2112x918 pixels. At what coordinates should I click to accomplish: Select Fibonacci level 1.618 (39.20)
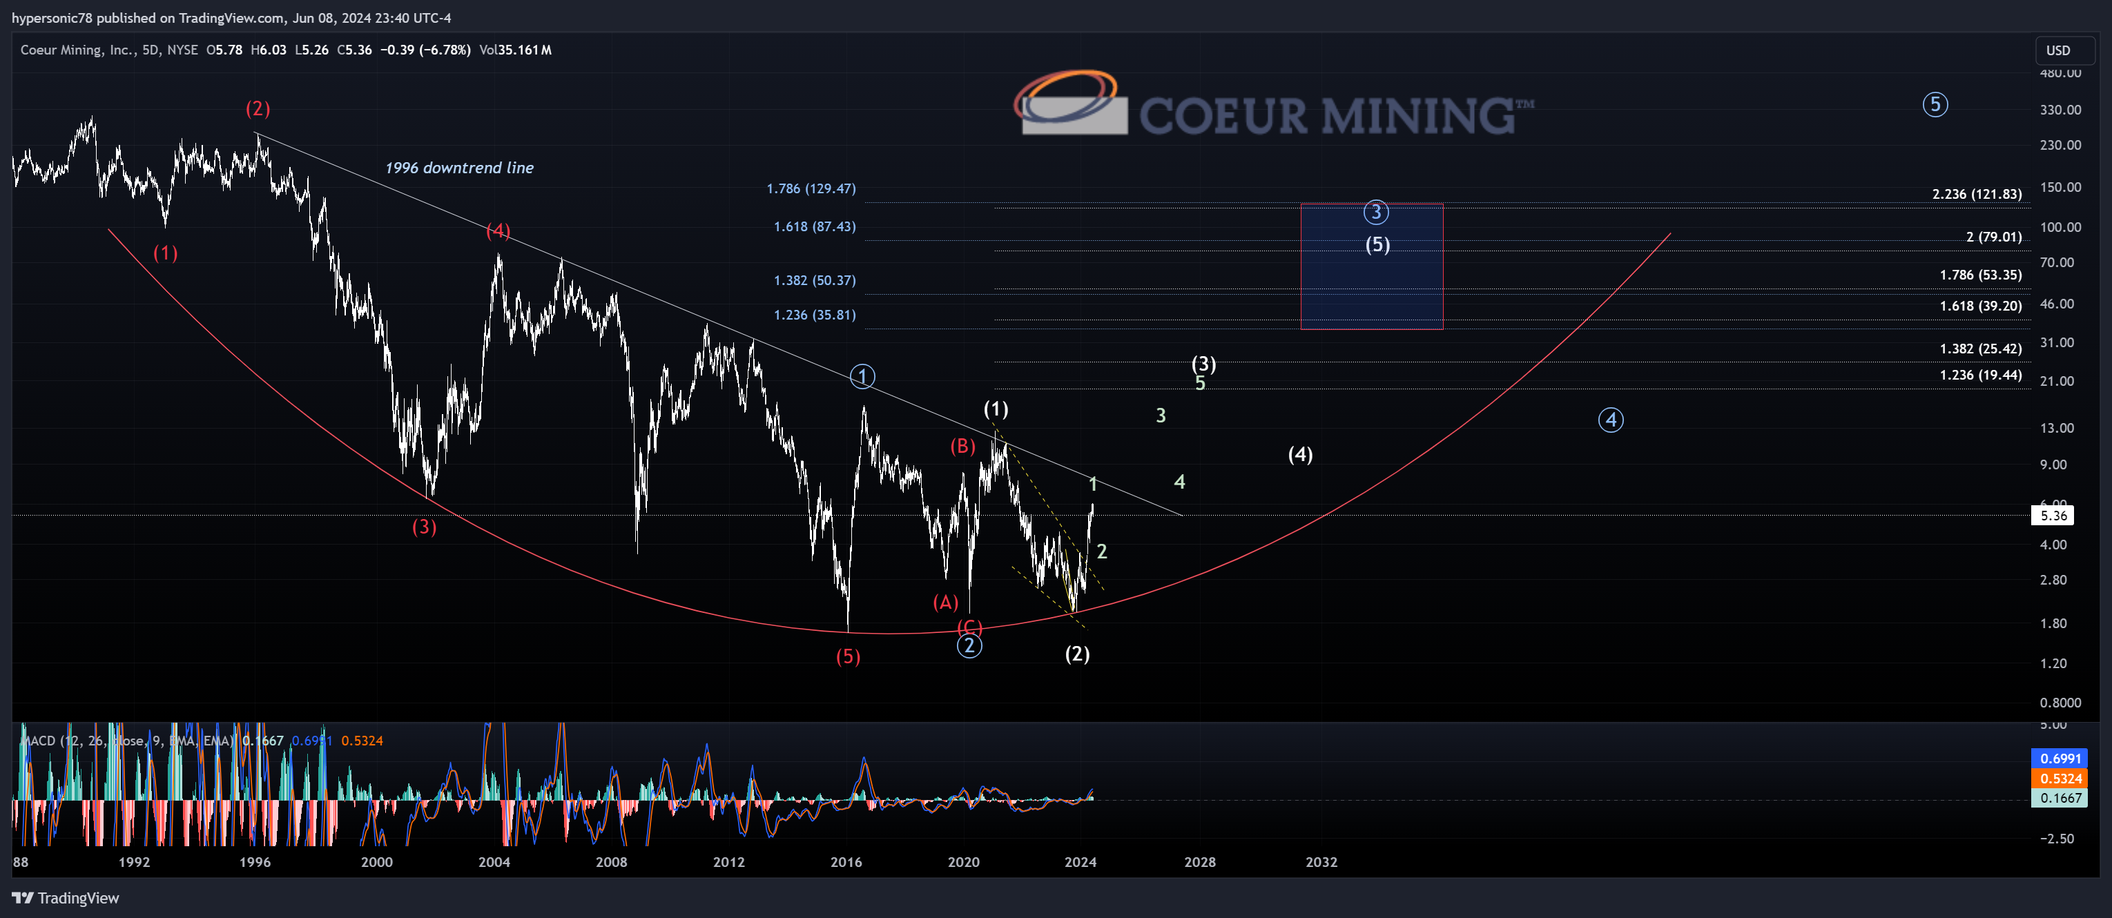click(1980, 306)
